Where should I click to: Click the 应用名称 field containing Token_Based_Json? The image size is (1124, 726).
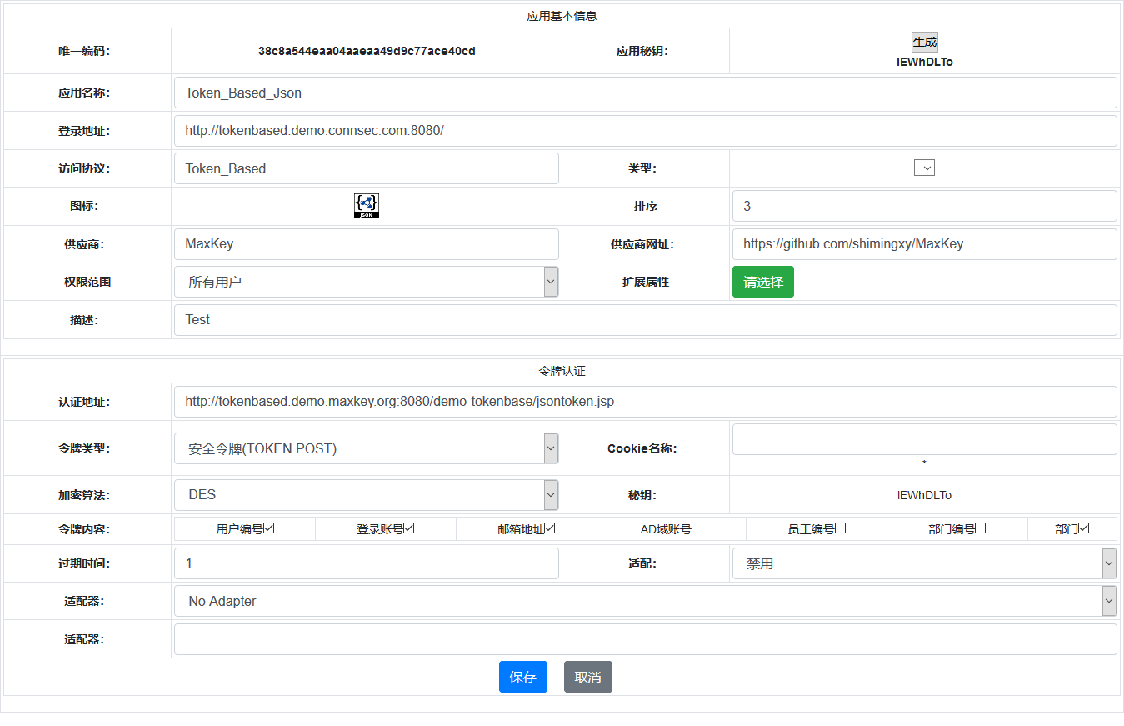click(x=645, y=93)
